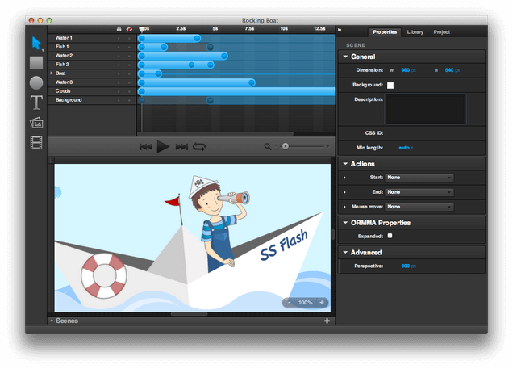This screenshot has width=513, height=369.
Task: Click the lock column header icon
Action: point(119,29)
